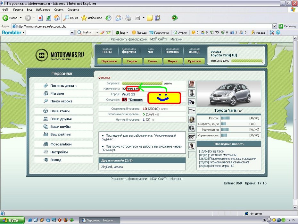Screen dimensions: 298x224
Task: Click the Toyota Yaris car image
Action: [229, 94]
